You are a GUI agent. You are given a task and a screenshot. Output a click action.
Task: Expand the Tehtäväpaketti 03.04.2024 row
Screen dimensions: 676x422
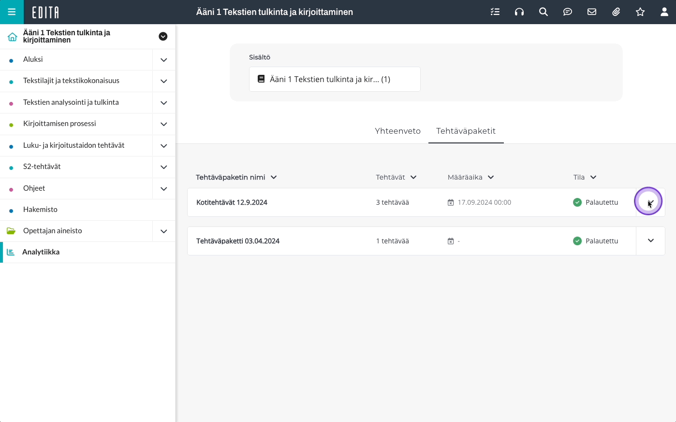point(650,241)
